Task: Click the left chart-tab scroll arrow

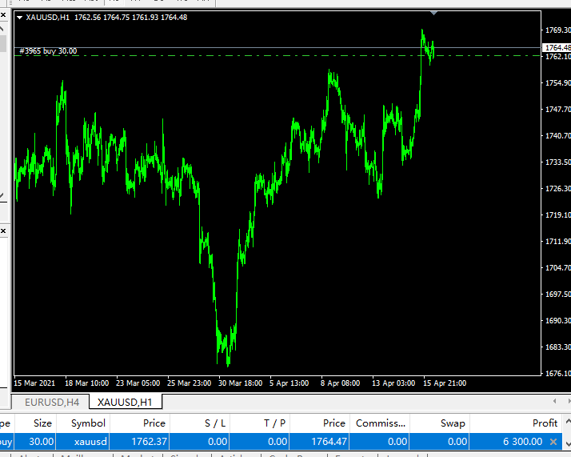Action: [555, 401]
